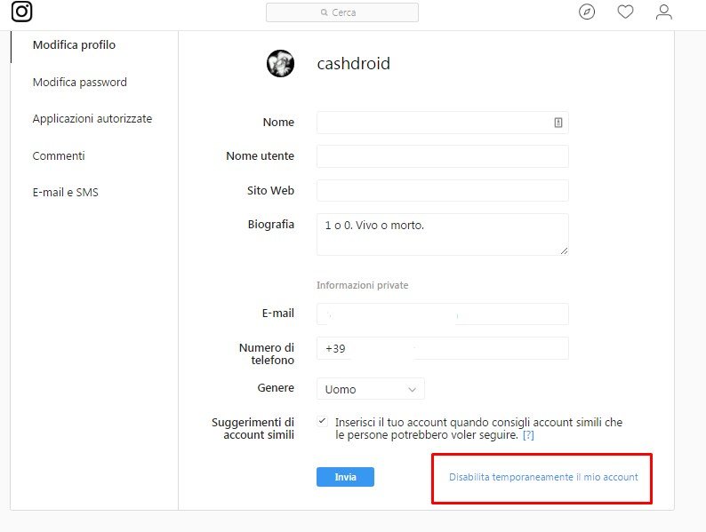Go to profile via person icon
Screen dimensions: 706x532
(663, 12)
